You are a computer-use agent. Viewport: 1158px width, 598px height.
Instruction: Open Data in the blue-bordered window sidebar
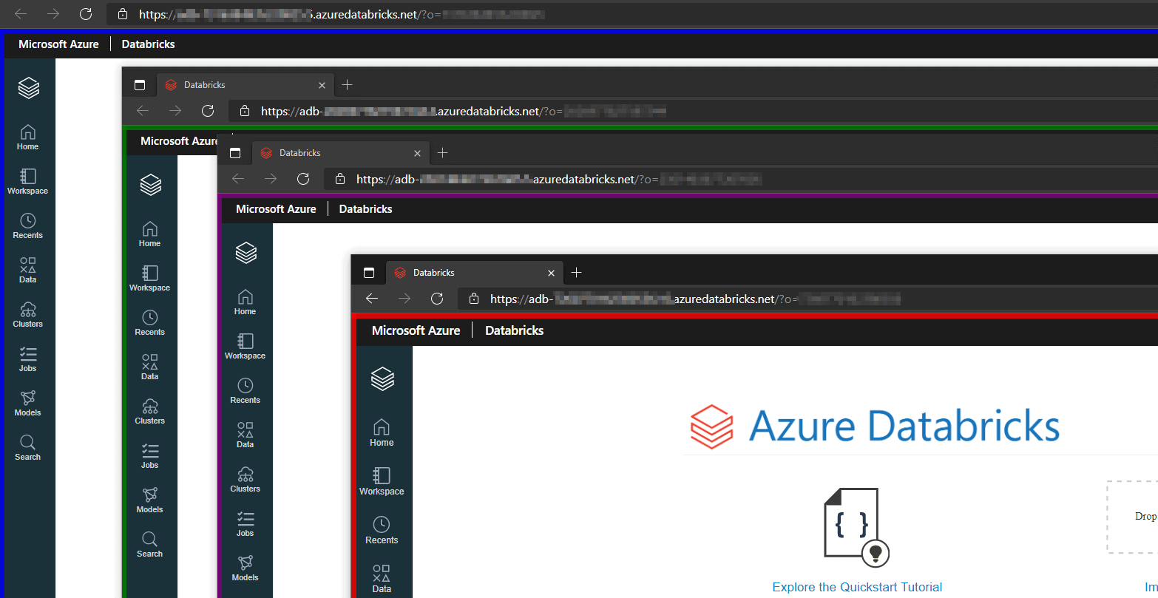coord(27,271)
